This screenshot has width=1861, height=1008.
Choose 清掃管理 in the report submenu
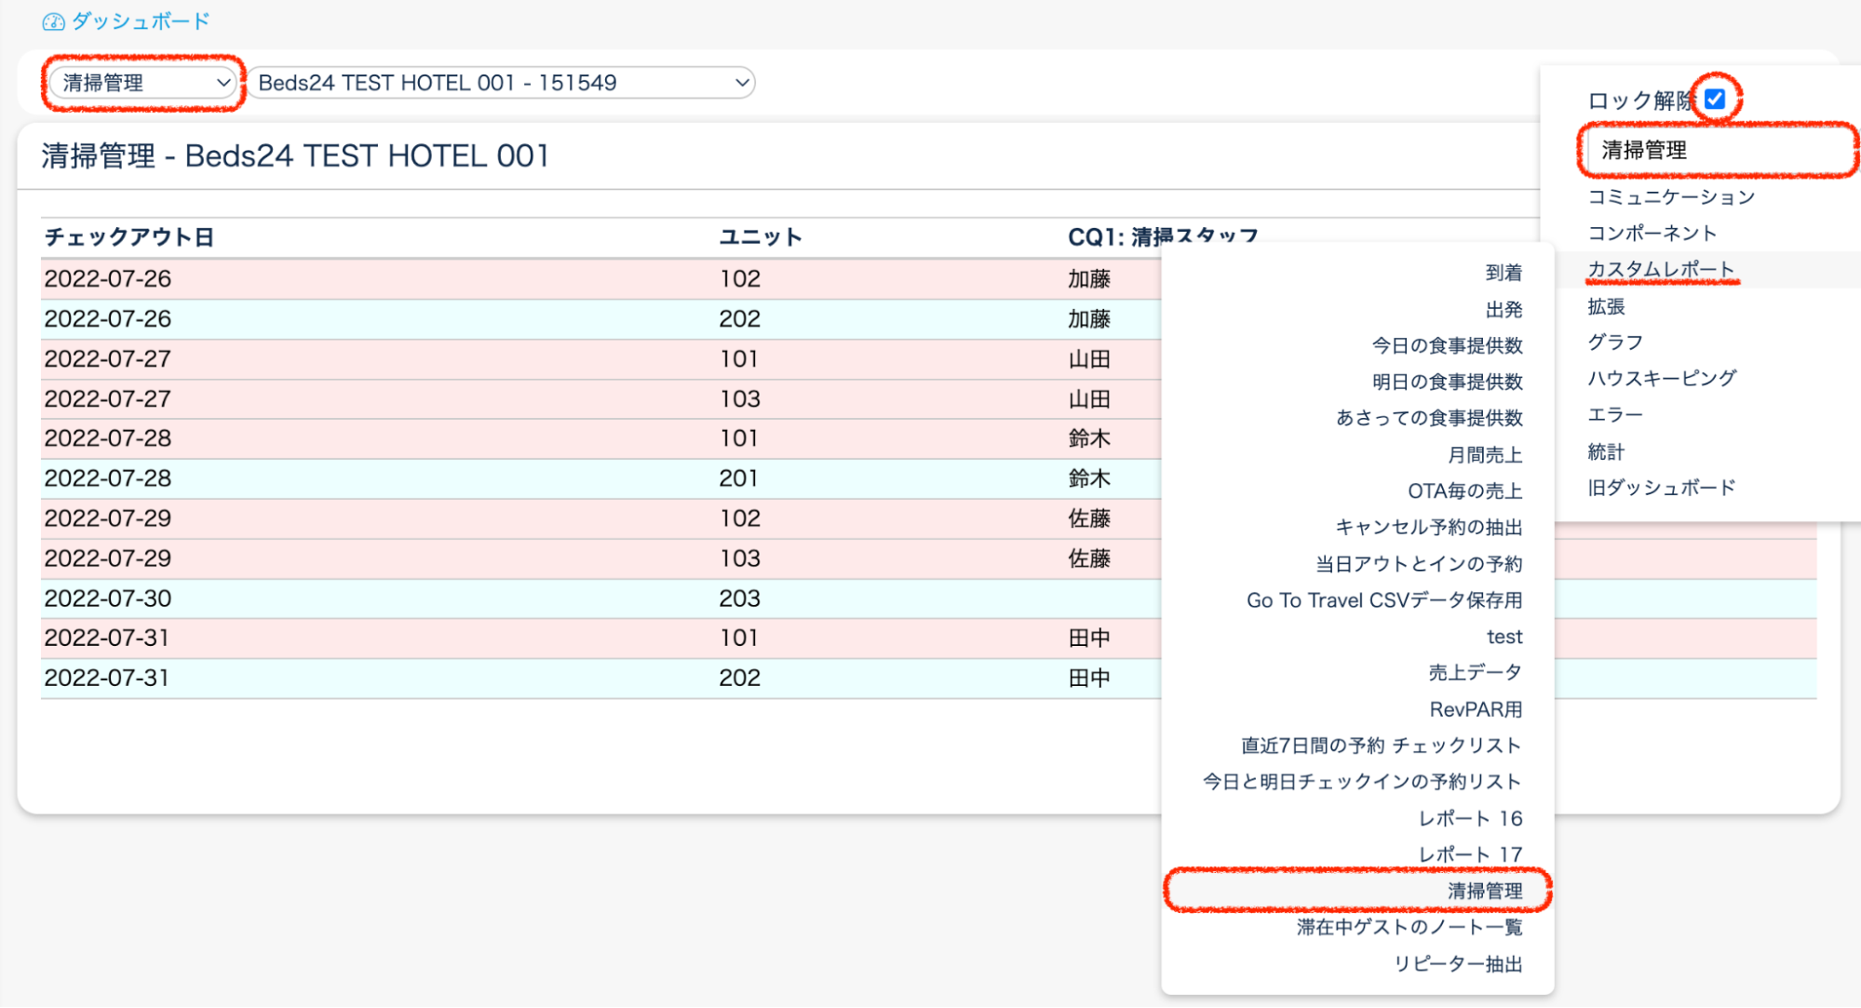(1485, 891)
